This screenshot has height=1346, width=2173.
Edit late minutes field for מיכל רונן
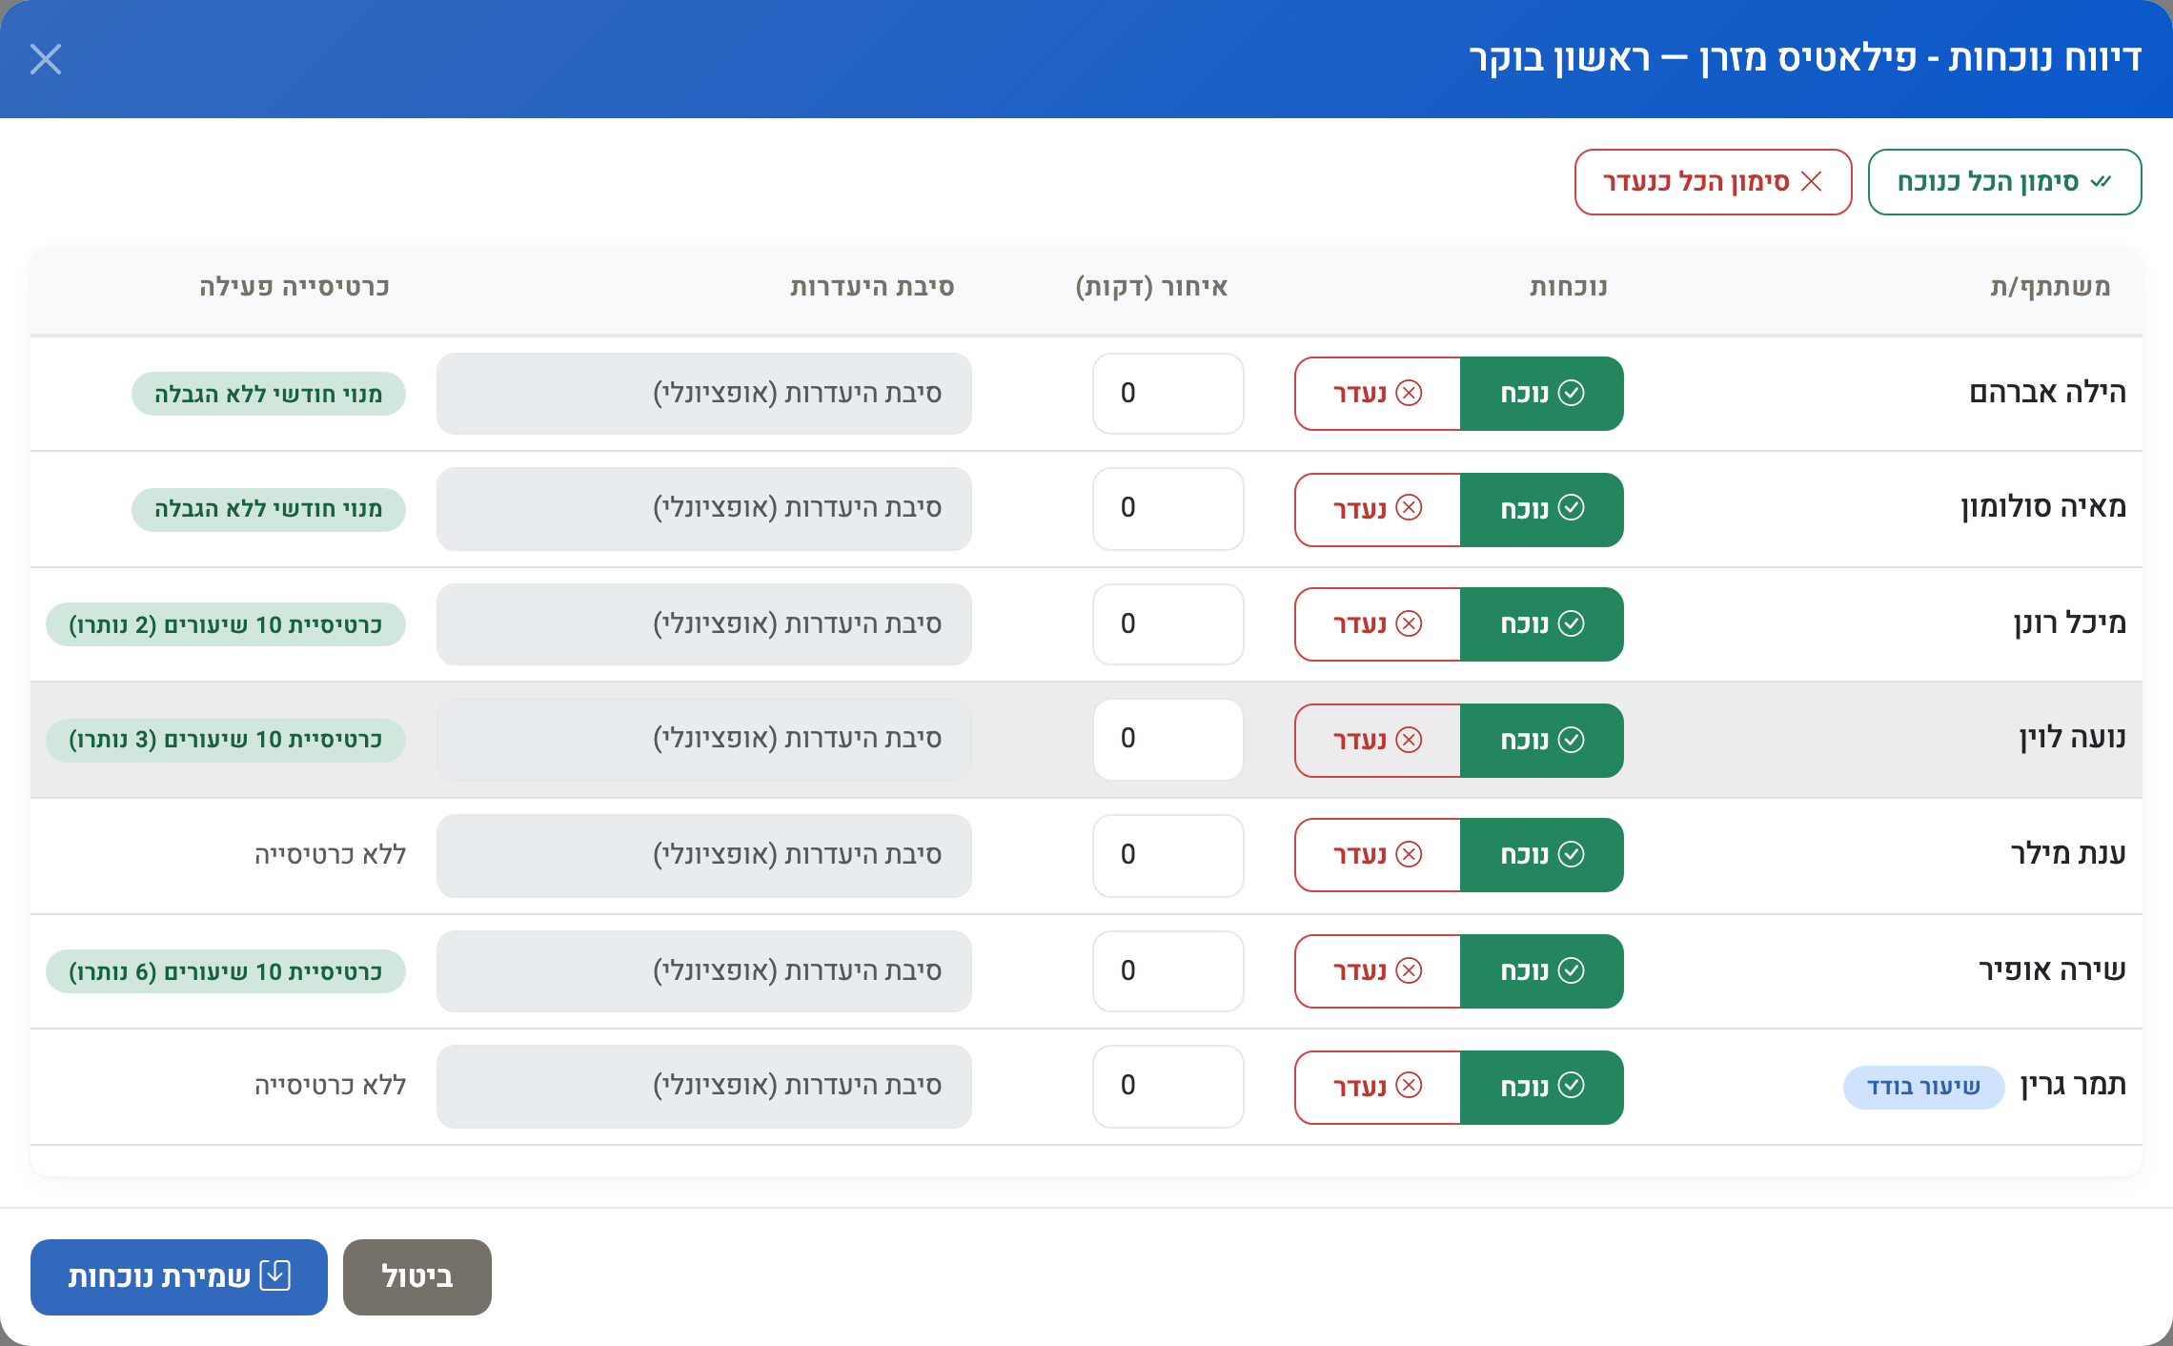pyautogui.click(x=1168, y=624)
